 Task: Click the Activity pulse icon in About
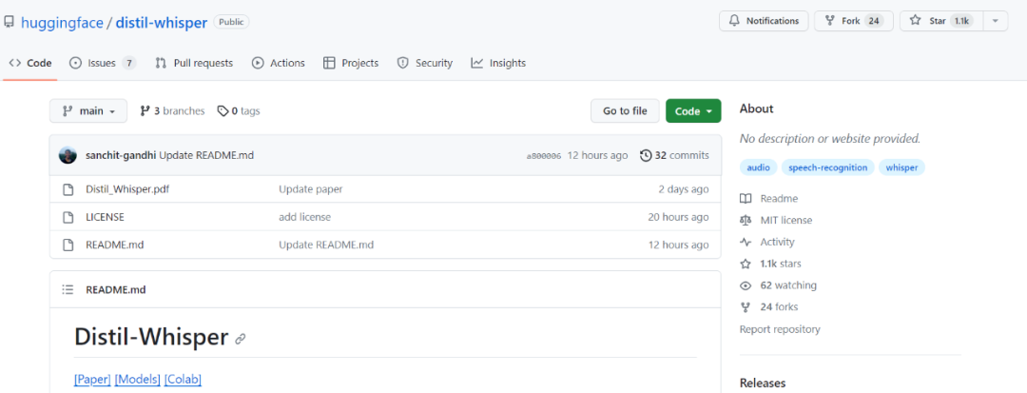746,243
